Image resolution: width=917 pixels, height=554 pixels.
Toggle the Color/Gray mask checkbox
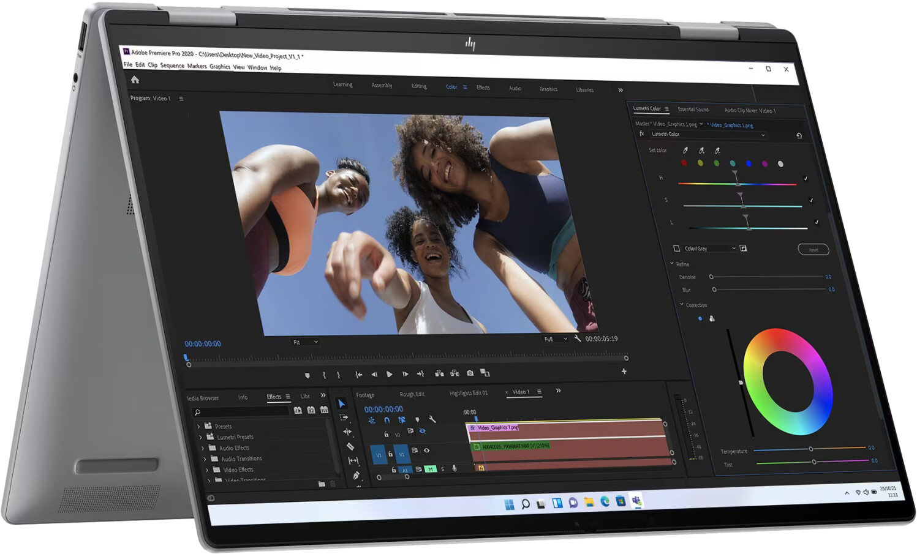(x=677, y=248)
